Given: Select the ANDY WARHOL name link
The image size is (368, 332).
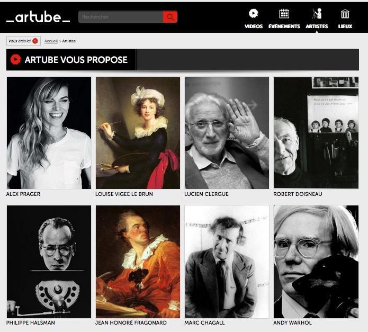Looking at the screenshot, I should click(292, 322).
